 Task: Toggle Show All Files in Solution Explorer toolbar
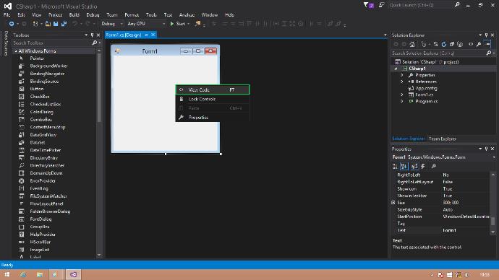click(460, 45)
